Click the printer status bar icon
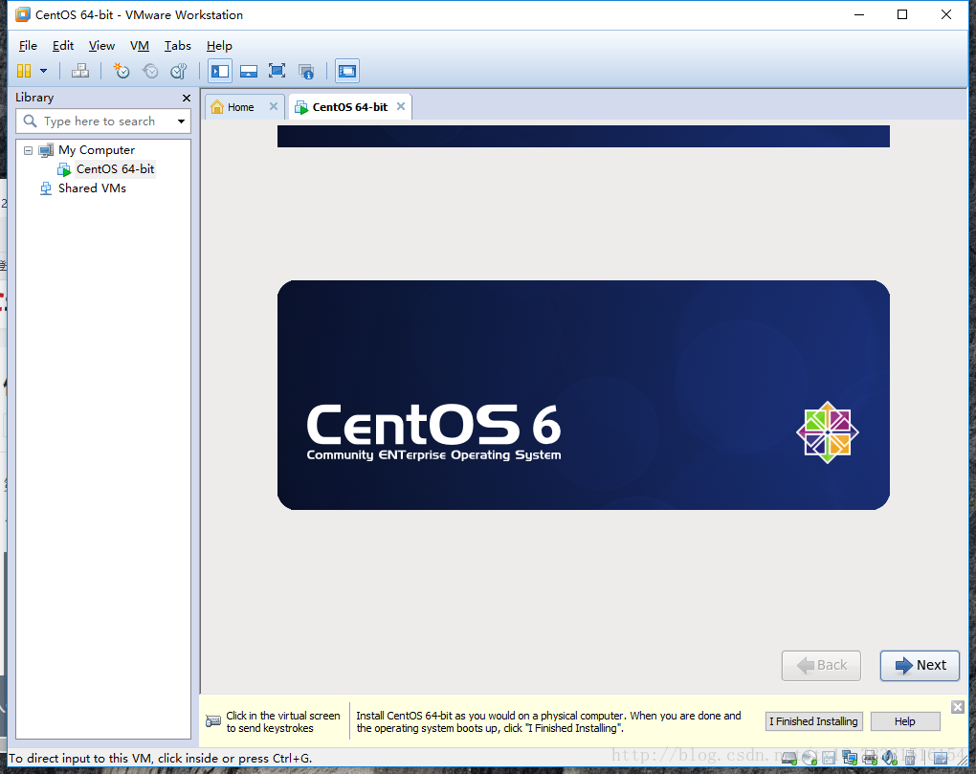 coord(870,757)
